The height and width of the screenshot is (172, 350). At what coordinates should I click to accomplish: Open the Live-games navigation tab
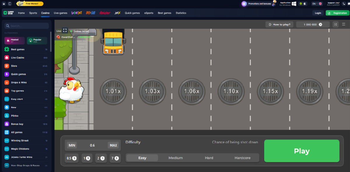[61, 13]
